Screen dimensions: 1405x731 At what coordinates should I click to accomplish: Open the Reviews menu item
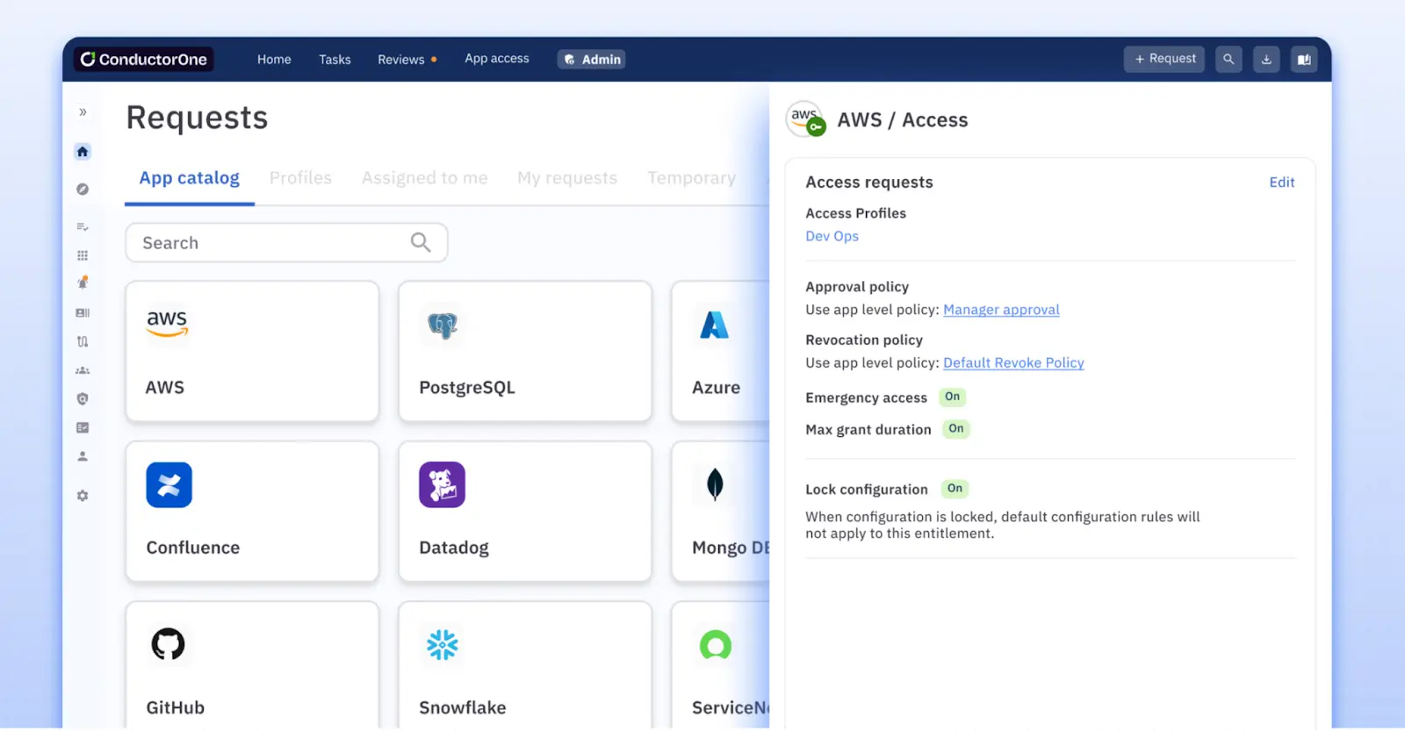[401, 60]
